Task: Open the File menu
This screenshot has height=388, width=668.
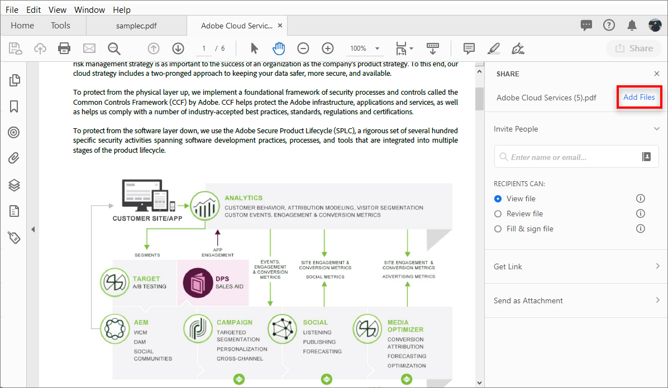Action: (12, 10)
